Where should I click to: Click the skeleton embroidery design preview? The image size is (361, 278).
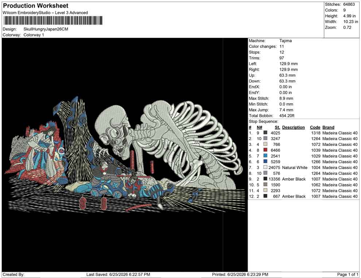point(124,155)
